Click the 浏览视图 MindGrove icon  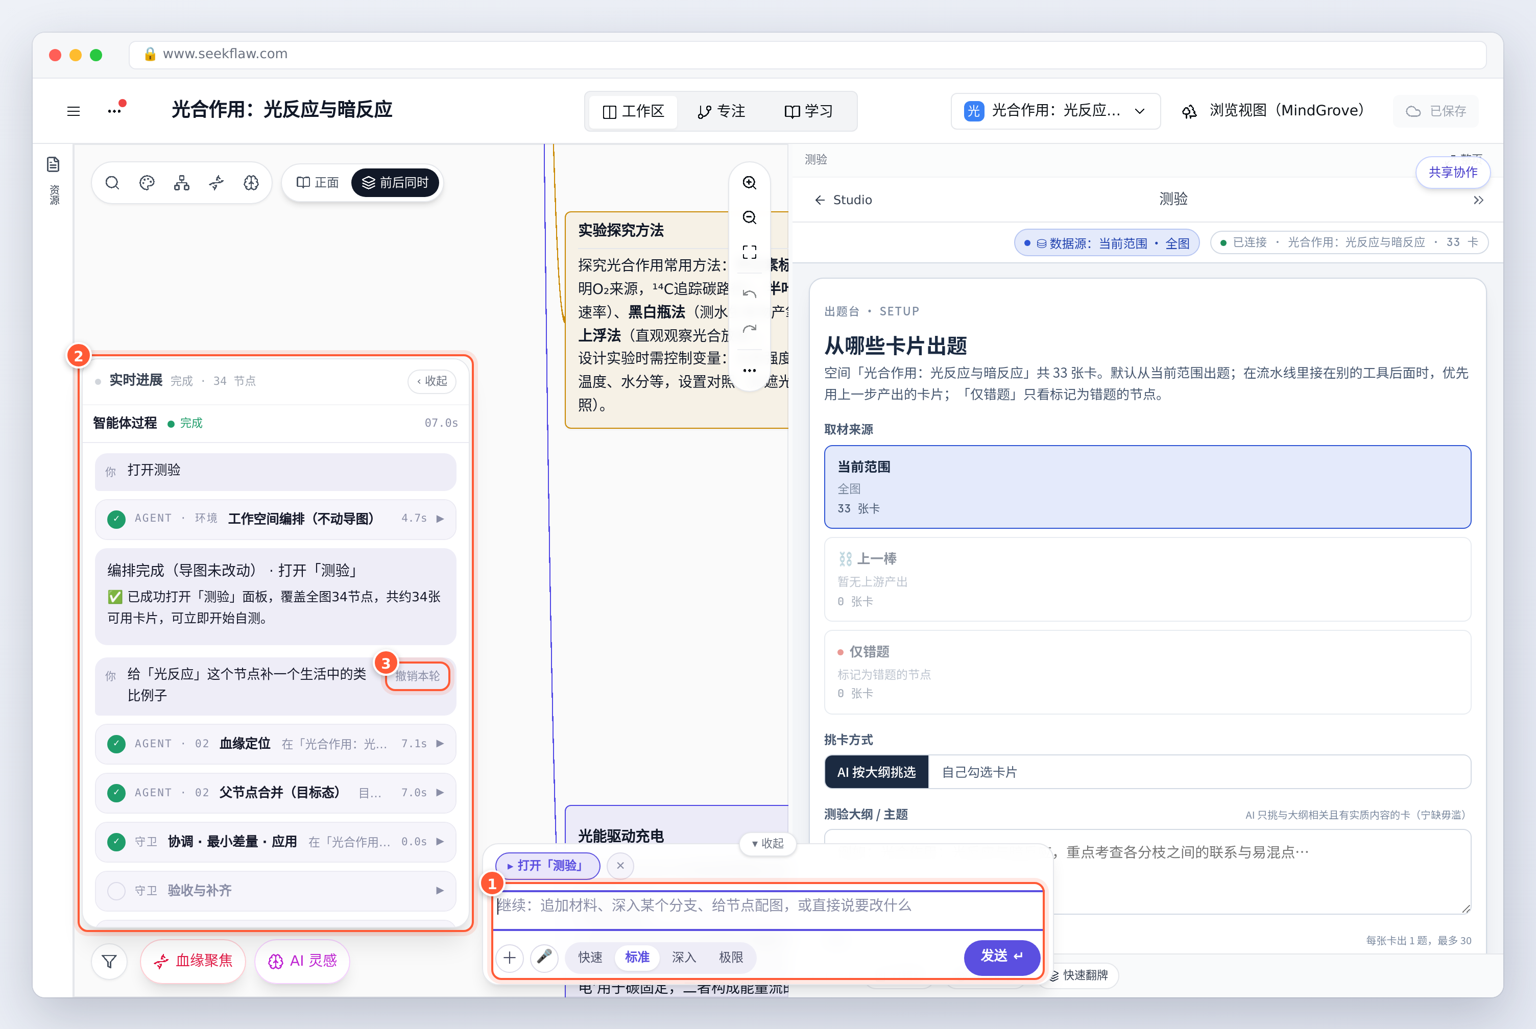pos(1189,111)
